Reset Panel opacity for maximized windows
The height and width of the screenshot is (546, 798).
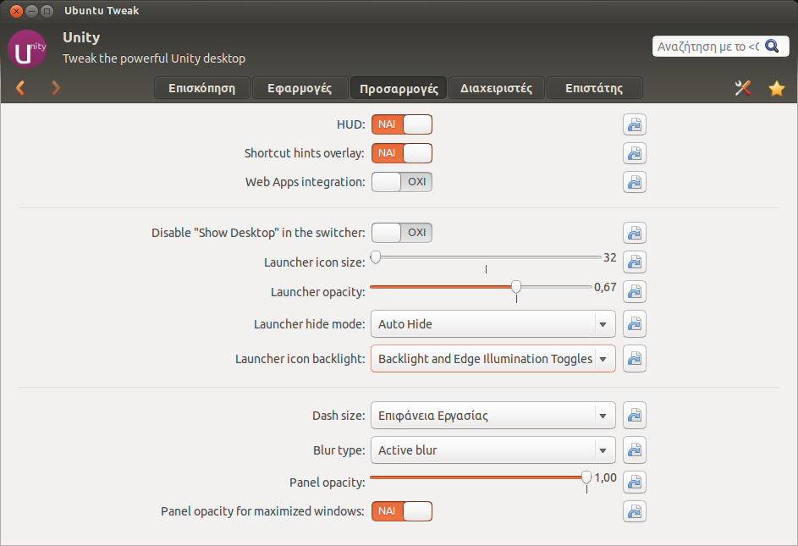(x=635, y=511)
